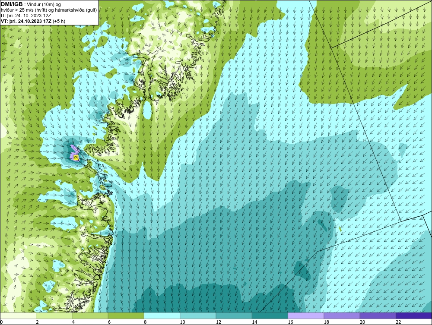Click the yellow 26 max gust label
This screenshot has width=432, height=325.
pyautogui.click(x=76, y=157)
